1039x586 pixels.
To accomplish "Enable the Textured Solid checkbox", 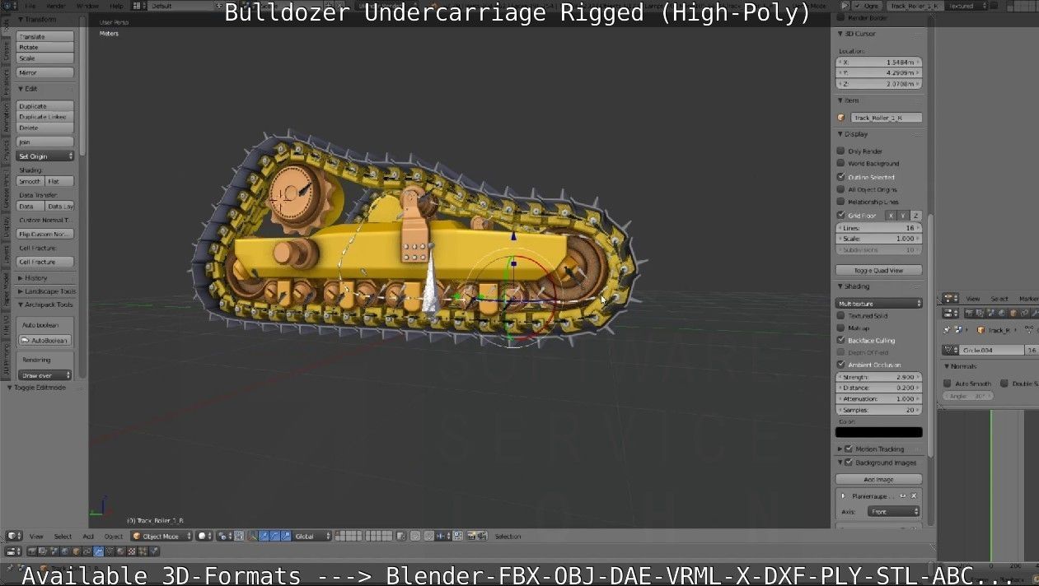I will click(840, 315).
